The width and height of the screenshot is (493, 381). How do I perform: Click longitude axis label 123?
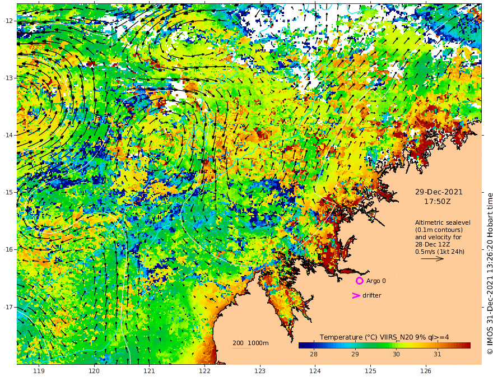point(260,371)
